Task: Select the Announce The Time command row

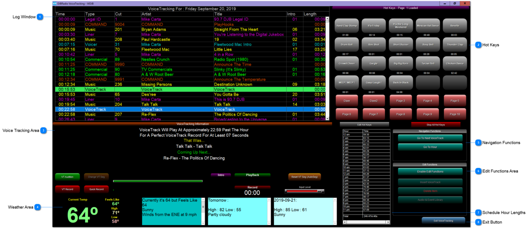Action: point(190,64)
